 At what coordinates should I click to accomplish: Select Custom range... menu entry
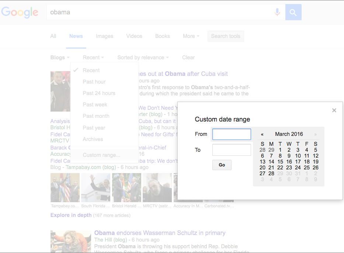[105, 155]
